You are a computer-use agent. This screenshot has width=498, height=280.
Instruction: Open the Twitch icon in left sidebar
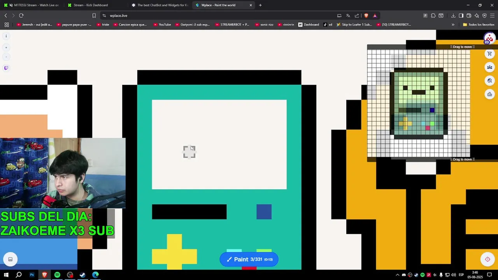click(6, 68)
